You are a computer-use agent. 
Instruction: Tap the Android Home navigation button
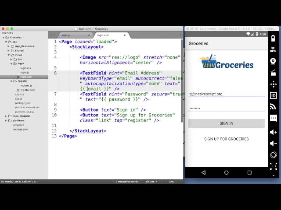(x=227, y=172)
